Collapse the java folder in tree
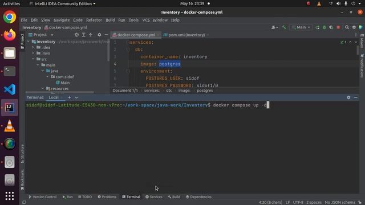Viewport: 365px width, 205px height. coord(43,71)
